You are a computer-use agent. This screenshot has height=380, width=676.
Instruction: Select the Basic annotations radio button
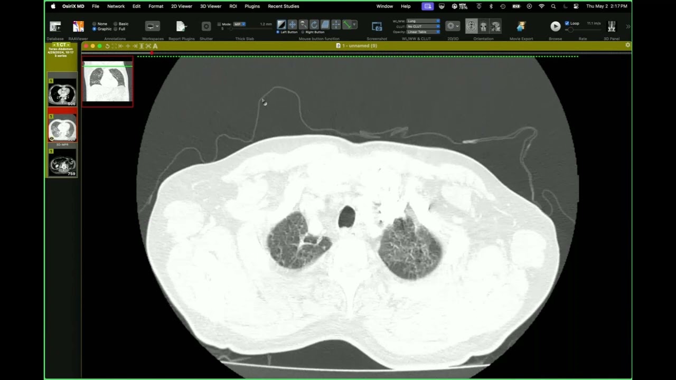click(116, 24)
